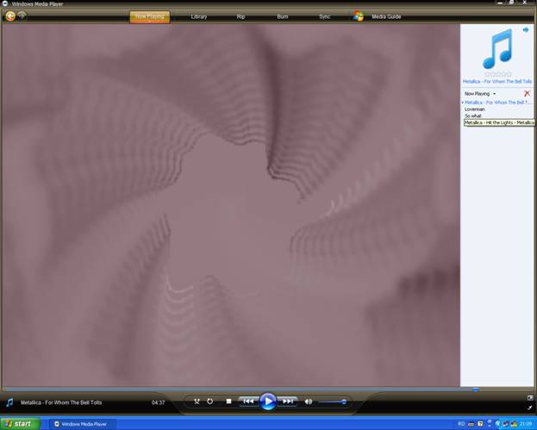Click the title bar Windows Media Player icon

coord(5,3)
